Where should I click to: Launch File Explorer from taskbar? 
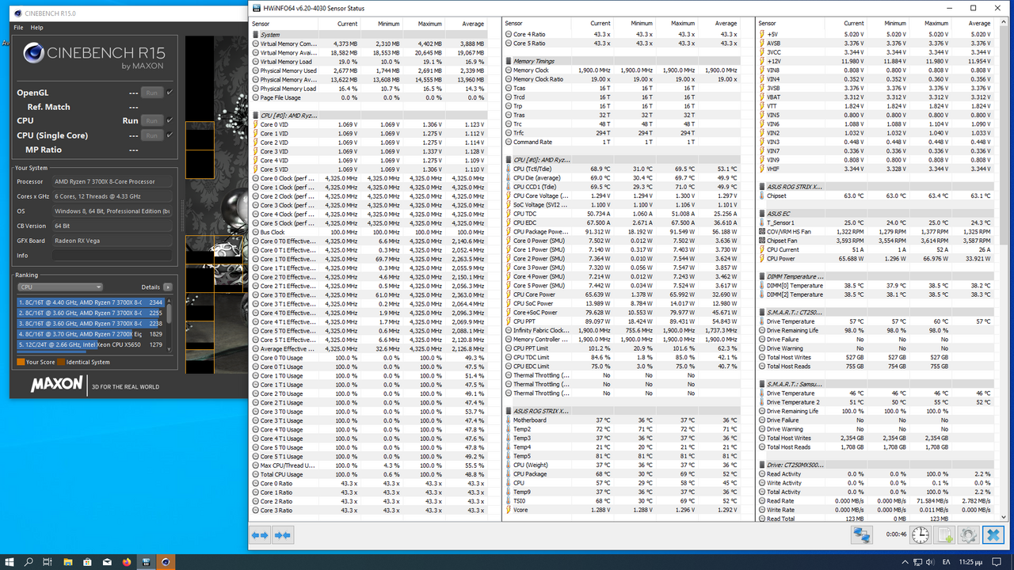tap(68, 561)
